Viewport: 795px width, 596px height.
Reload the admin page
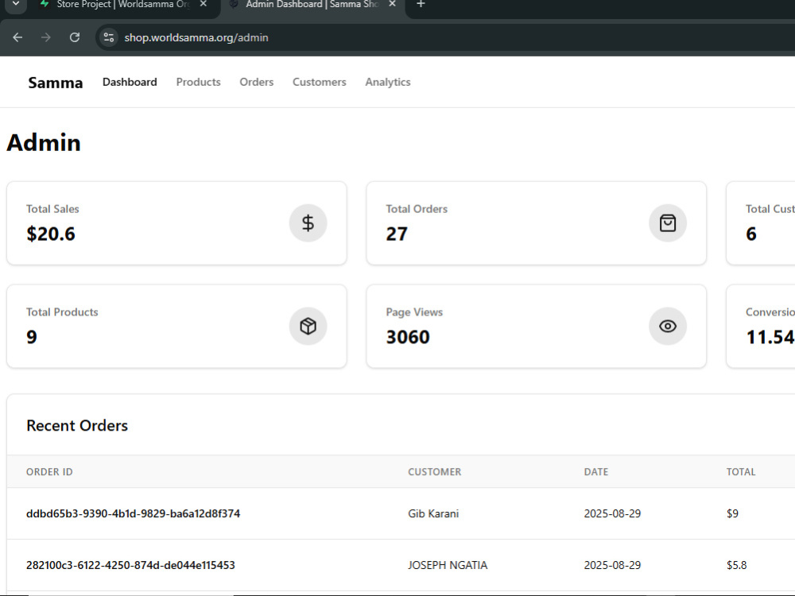75,37
